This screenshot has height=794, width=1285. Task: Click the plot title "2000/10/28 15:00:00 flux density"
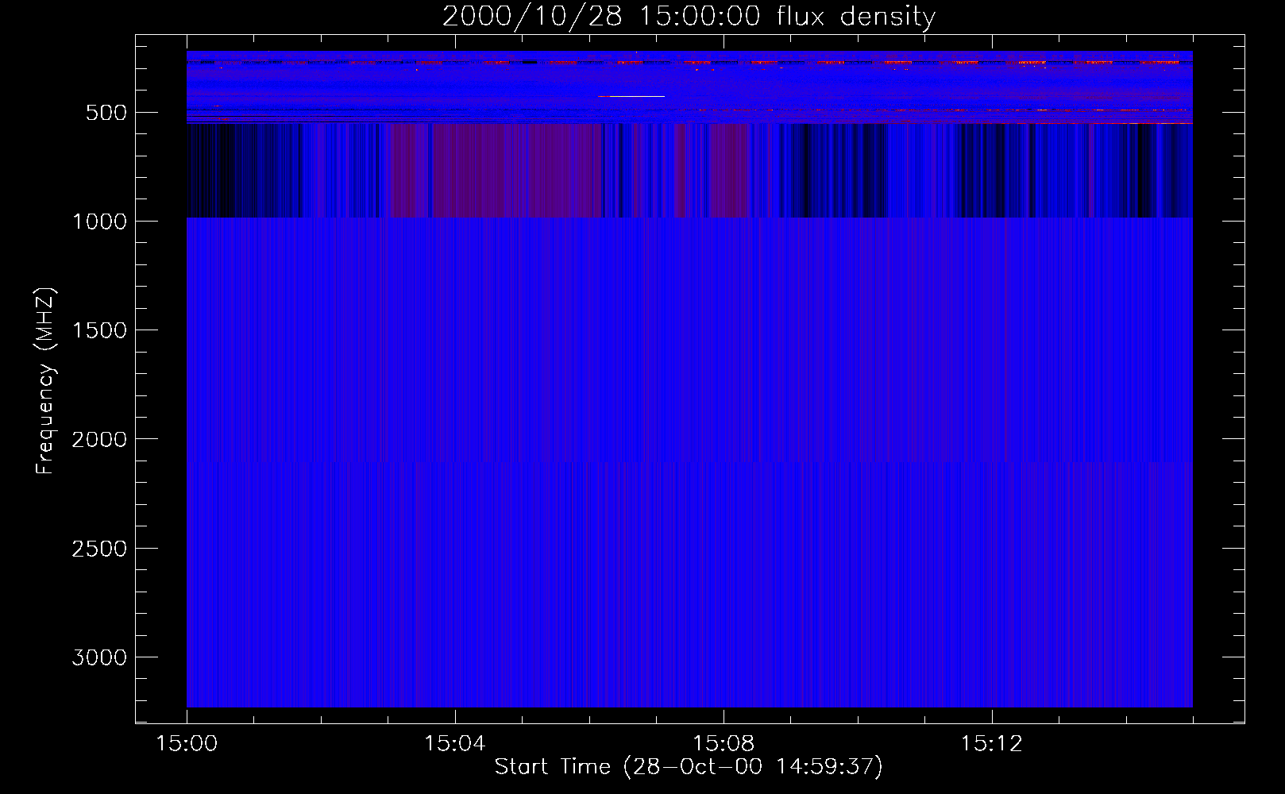689,17
